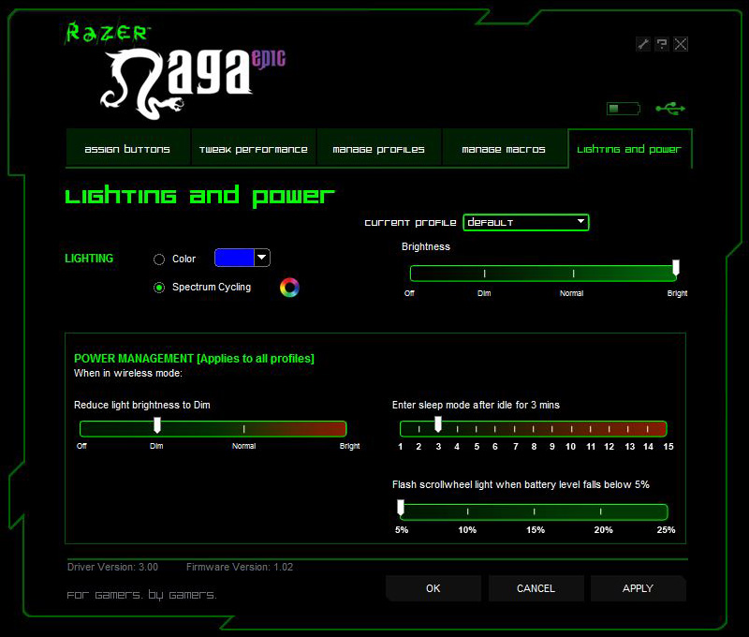This screenshot has height=637, width=749.
Task: Select the Spectrum Cycling radio button
Action: tap(159, 288)
